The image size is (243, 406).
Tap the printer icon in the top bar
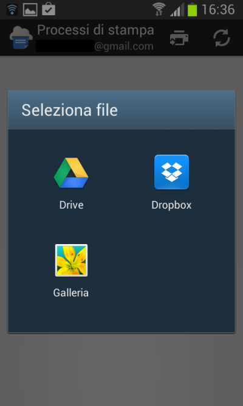click(179, 38)
